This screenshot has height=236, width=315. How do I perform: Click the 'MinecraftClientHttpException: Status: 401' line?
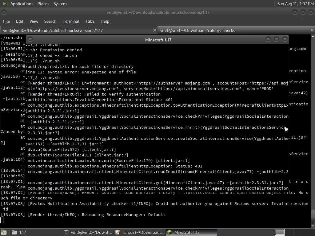(x=115, y=166)
